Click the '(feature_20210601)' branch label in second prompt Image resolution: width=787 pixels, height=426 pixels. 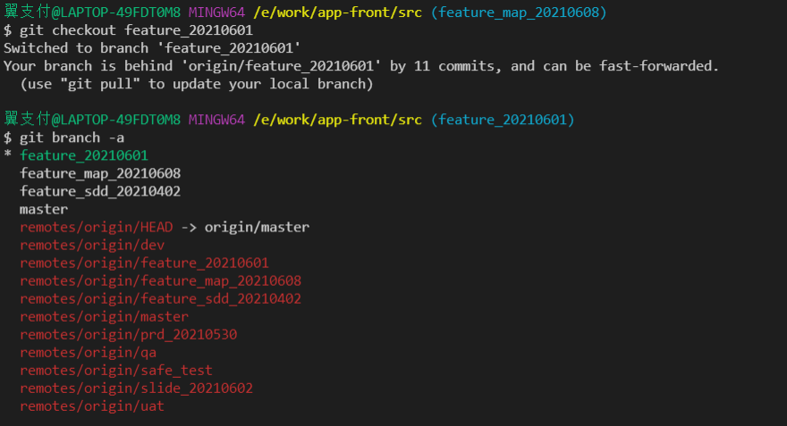point(503,120)
